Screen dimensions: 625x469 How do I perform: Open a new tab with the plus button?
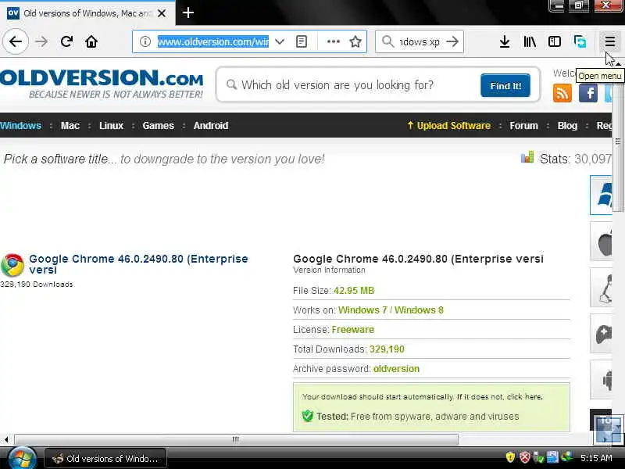tap(188, 13)
